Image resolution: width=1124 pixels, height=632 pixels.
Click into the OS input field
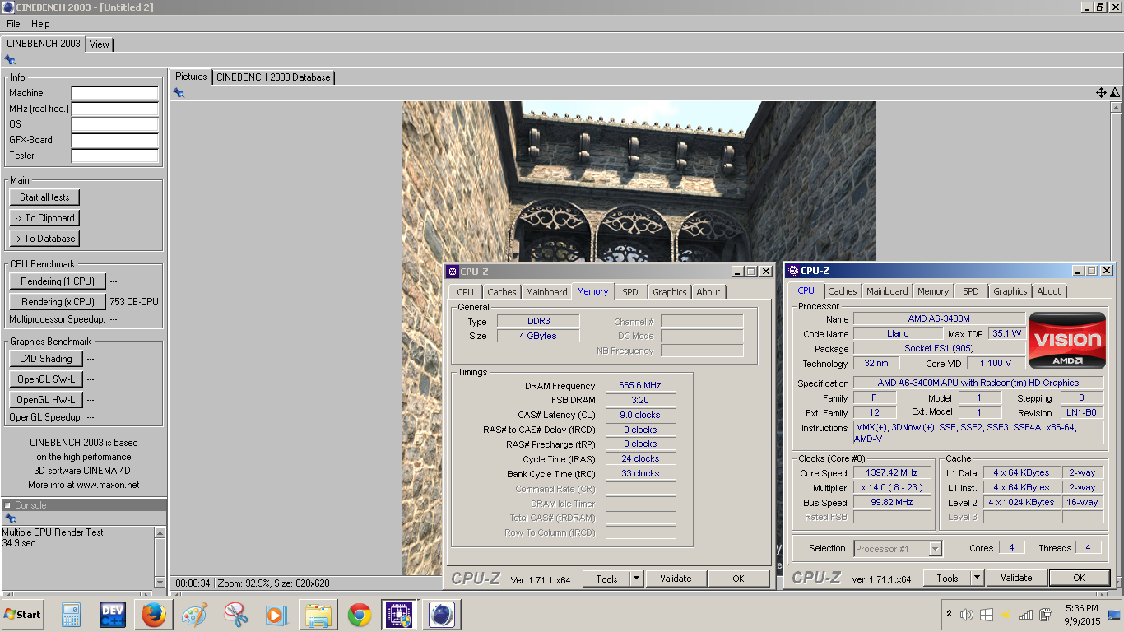pos(114,124)
